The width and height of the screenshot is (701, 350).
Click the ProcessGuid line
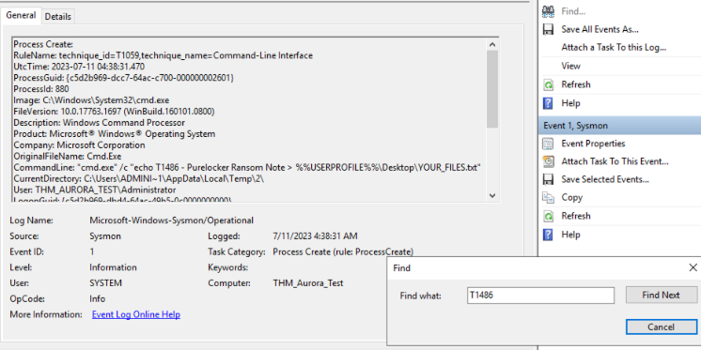[x=124, y=78]
